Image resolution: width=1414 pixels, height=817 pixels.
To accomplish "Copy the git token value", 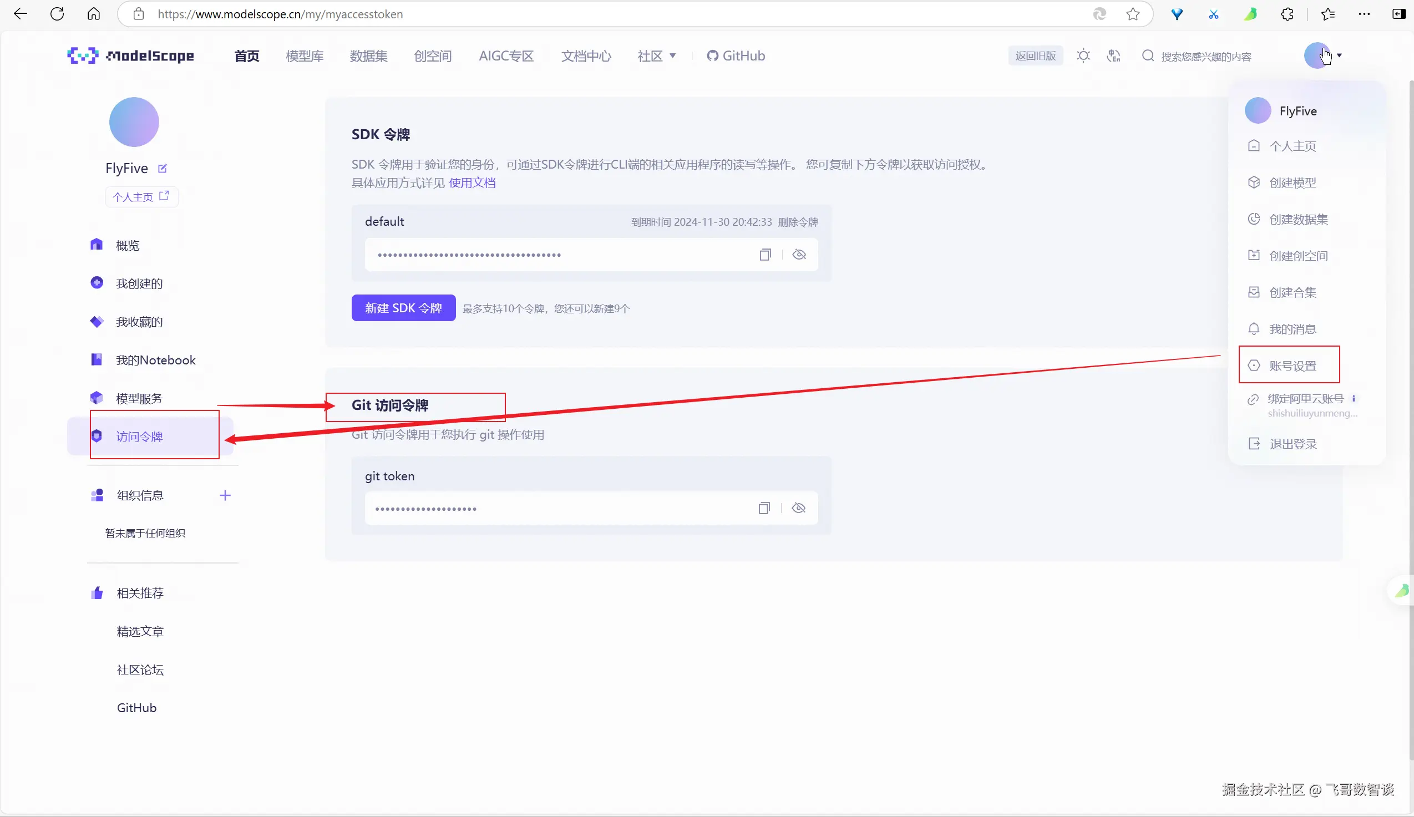I will [x=764, y=509].
